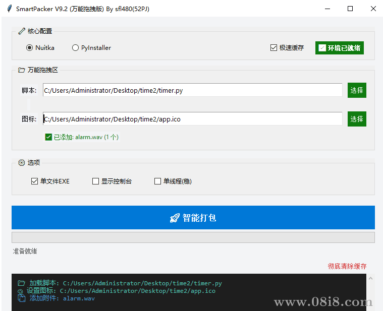Click the green 环境已就绪 status button
The width and height of the screenshot is (383, 311).
339,48
